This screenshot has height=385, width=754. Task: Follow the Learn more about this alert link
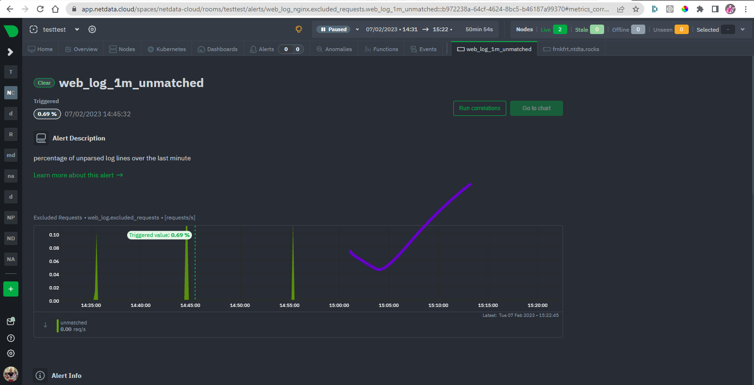(78, 175)
